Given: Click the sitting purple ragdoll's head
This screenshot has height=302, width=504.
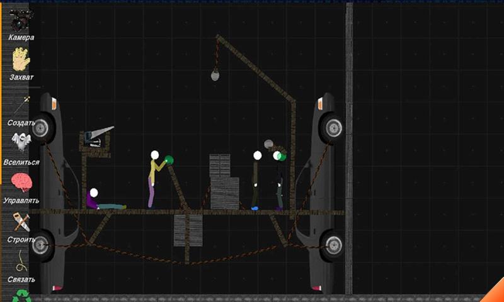Looking at the screenshot, I should point(94,193).
